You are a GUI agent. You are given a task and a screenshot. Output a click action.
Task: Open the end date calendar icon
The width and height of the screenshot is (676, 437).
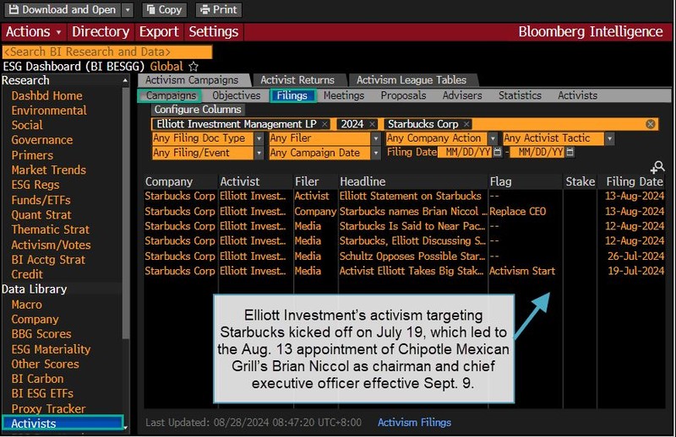click(570, 152)
